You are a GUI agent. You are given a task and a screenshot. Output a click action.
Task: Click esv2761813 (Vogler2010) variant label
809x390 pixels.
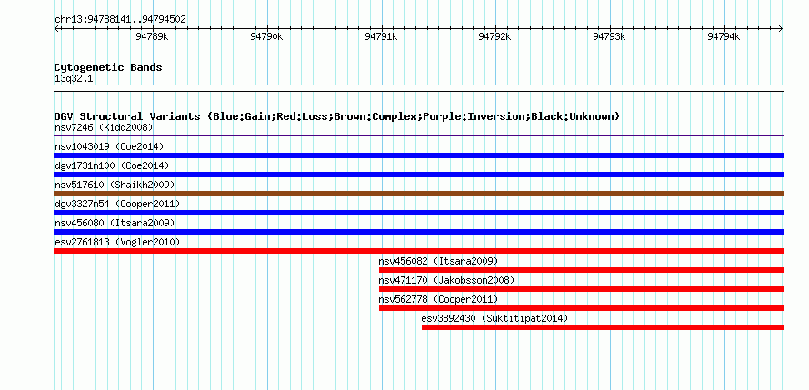pyautogui.click(x=117, y=242)
